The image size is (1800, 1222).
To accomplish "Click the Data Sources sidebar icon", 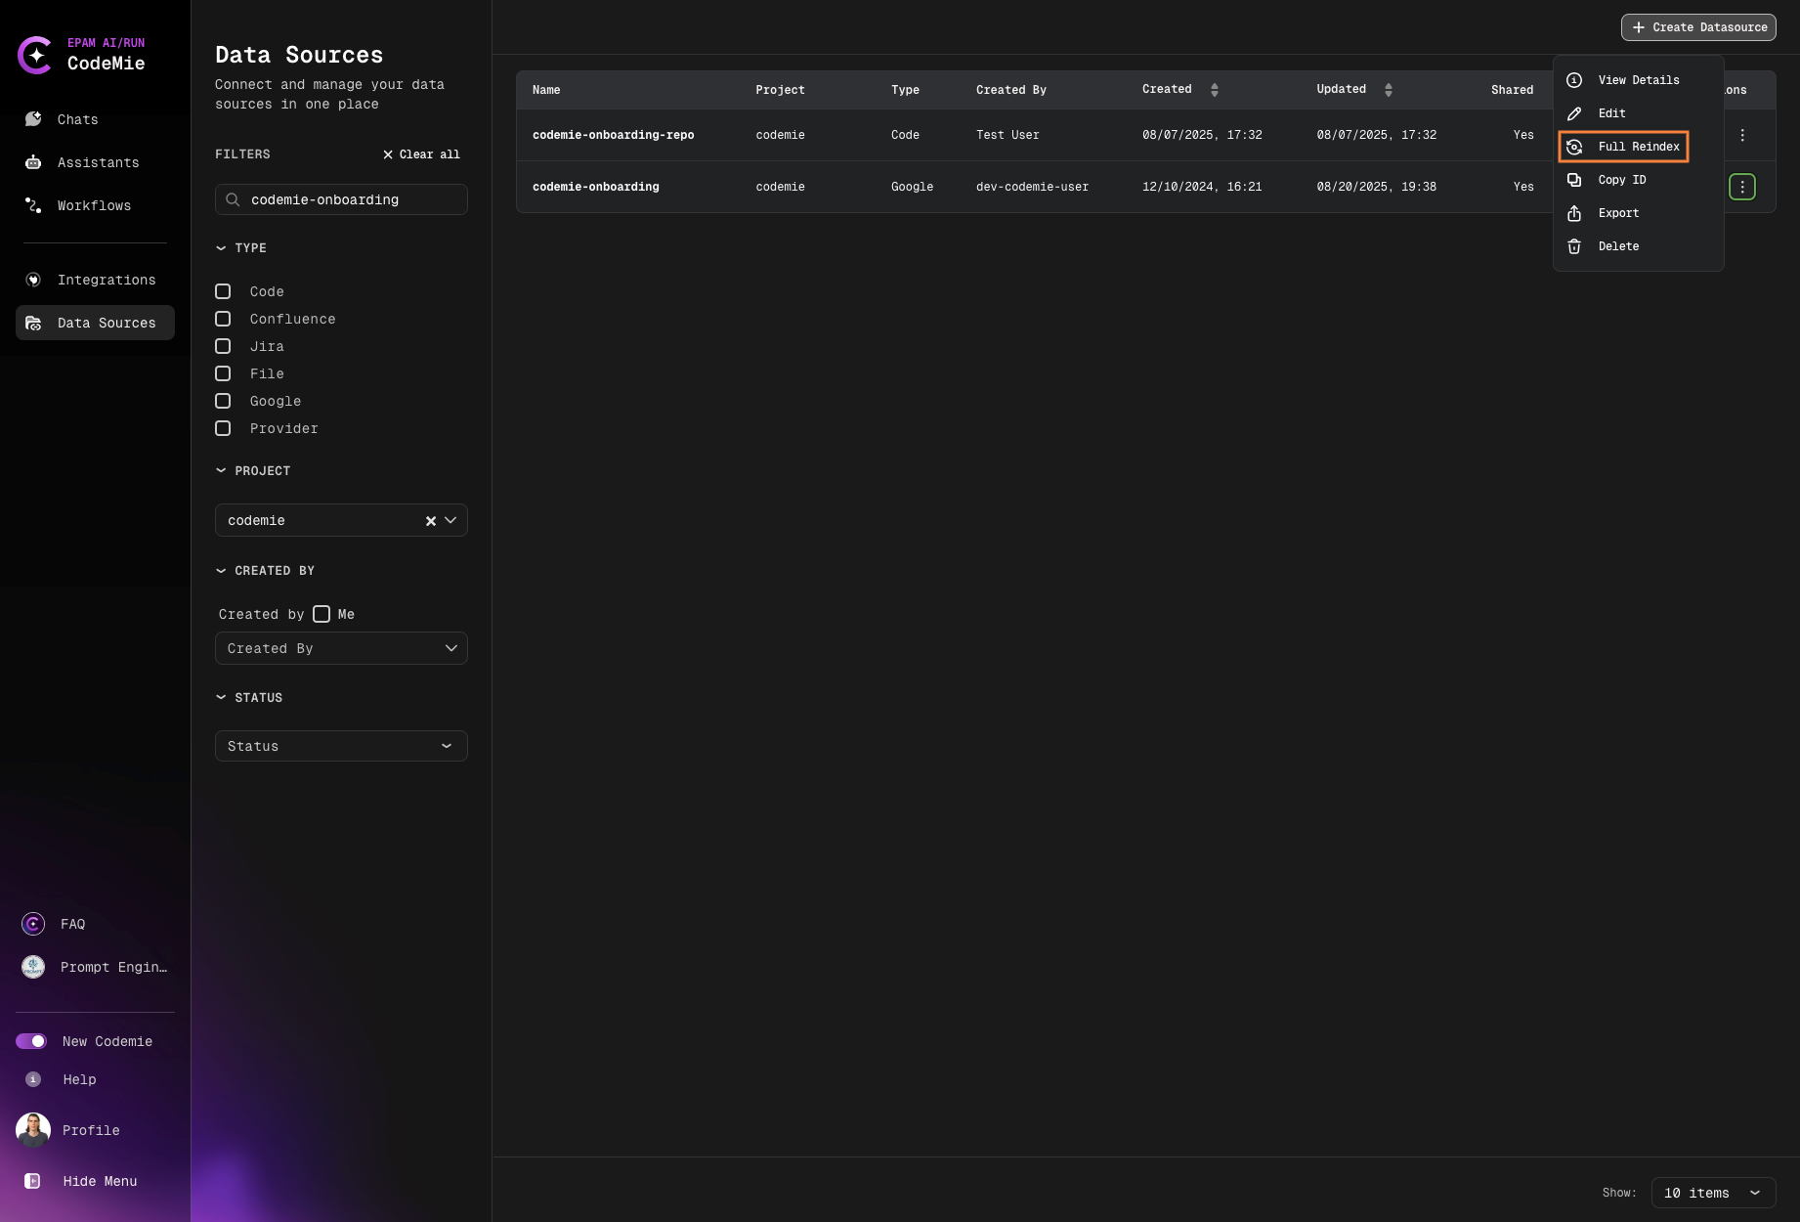I will (x=32, y=323).
